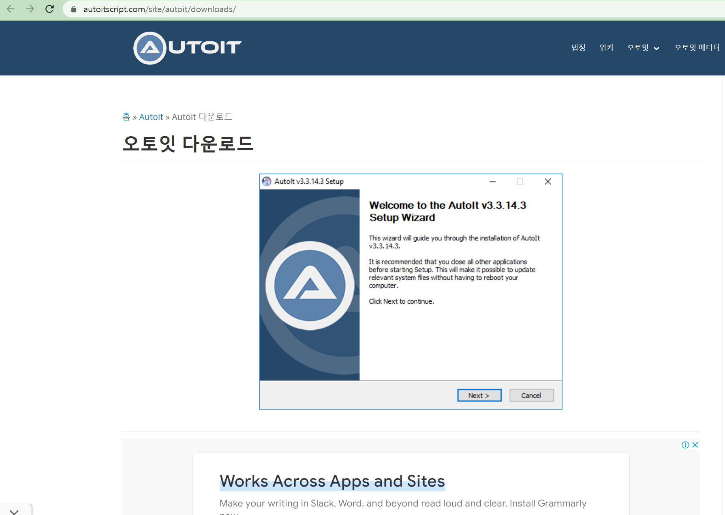
Task: Open the 오토잇 menu item
Action: point(638,47)
